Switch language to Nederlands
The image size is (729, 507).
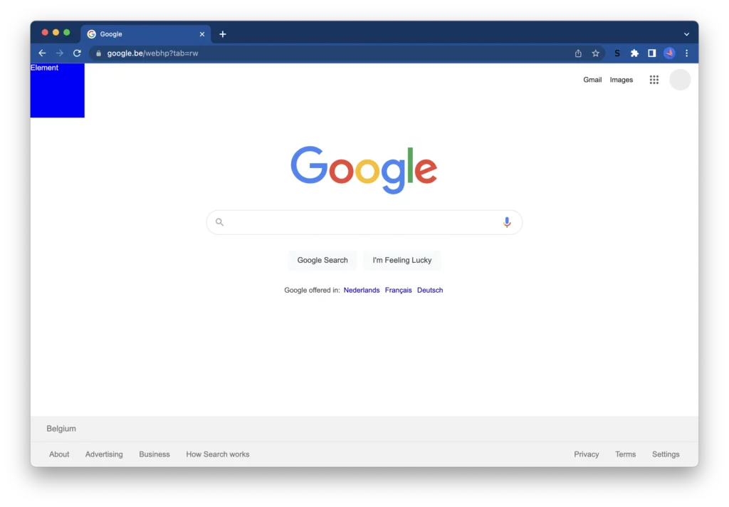(x=362, y=290)
